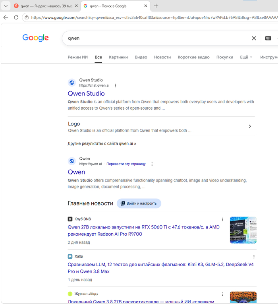
Task: Click the Клуб DNS source name
Action: click(x=83, y=219)
